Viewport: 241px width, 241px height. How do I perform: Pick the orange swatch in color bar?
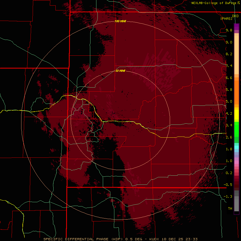[x=236, y=92]
